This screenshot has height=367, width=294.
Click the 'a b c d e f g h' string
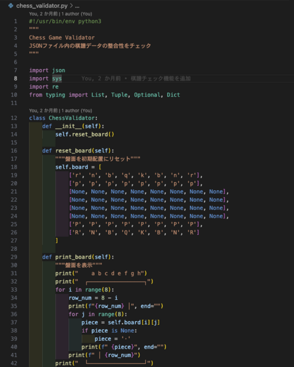pos(116,273)
